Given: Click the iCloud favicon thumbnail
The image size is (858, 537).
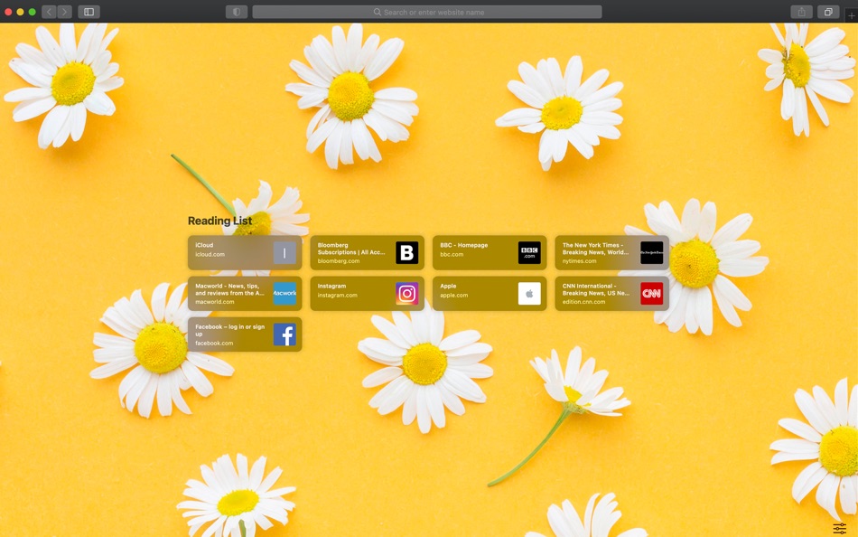Looking at the screenshot, I should (x=284, y=252).
